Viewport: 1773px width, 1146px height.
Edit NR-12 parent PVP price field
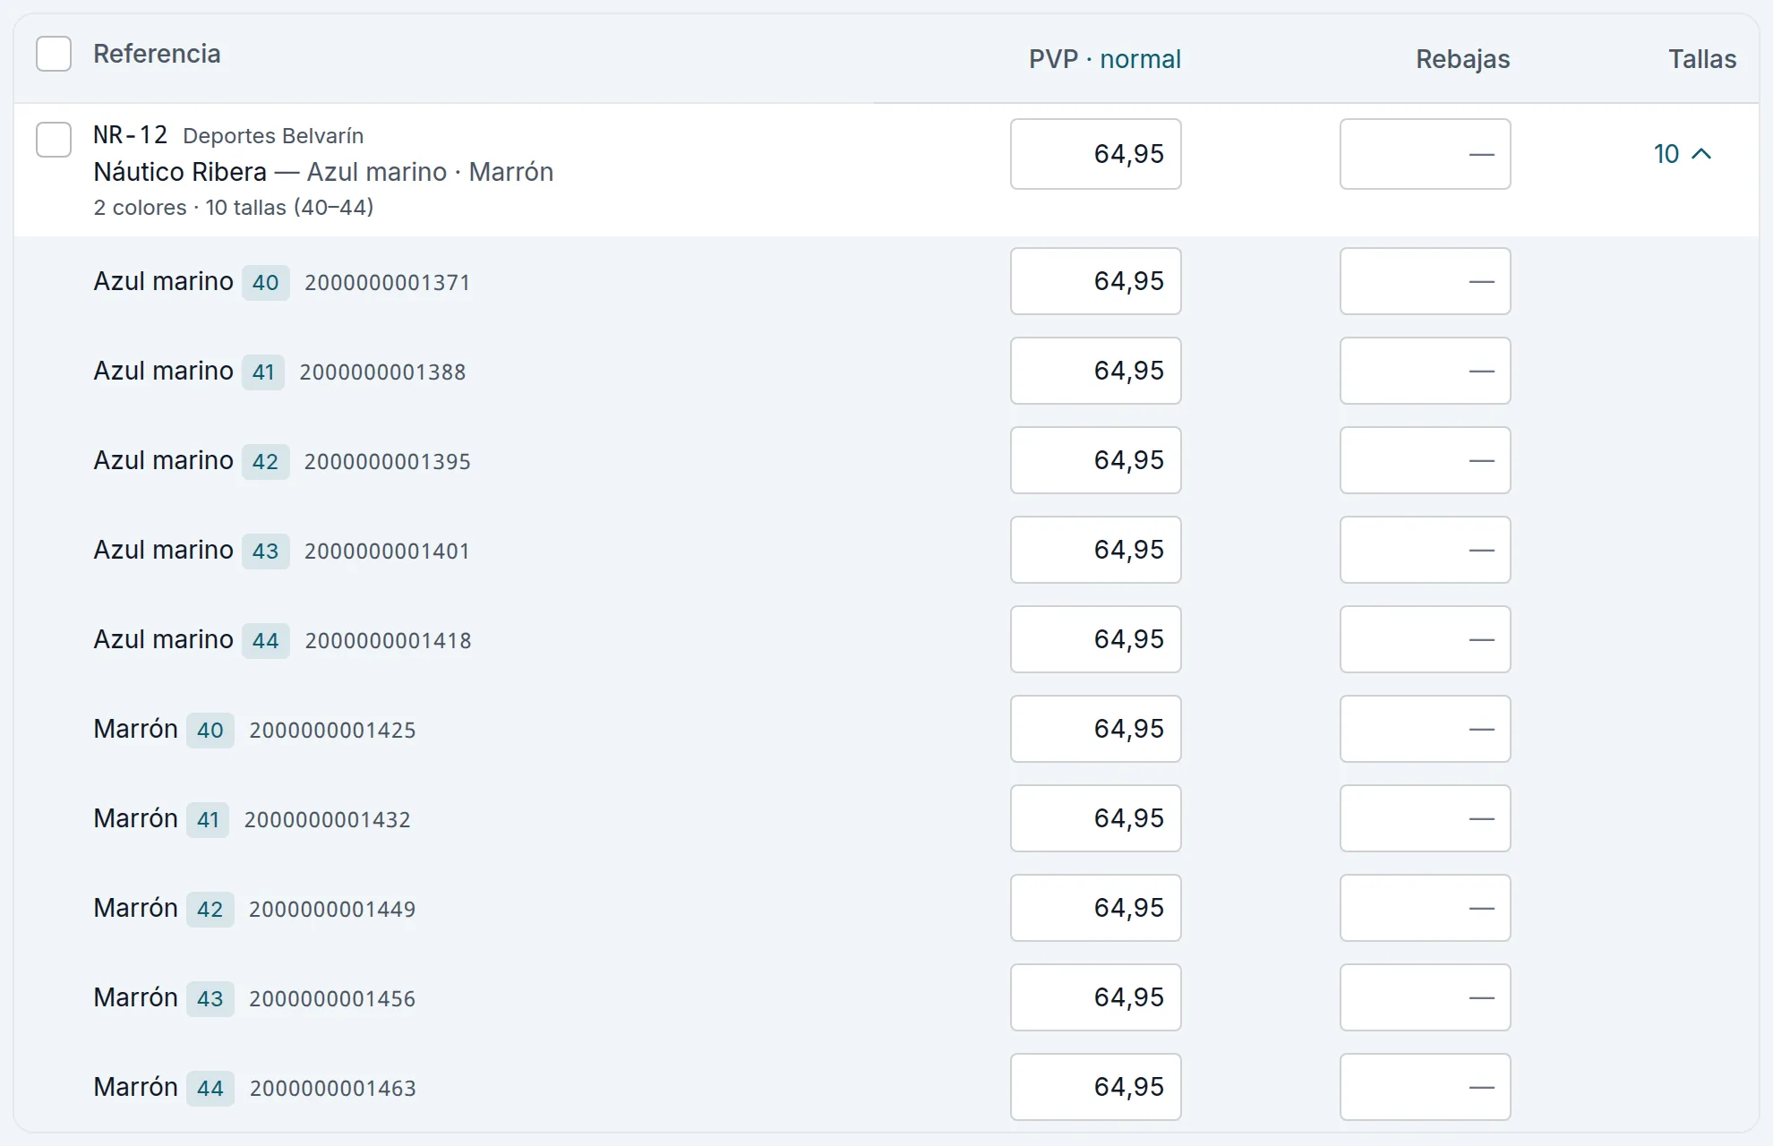pyautogui.click(x=1096, y=154)
